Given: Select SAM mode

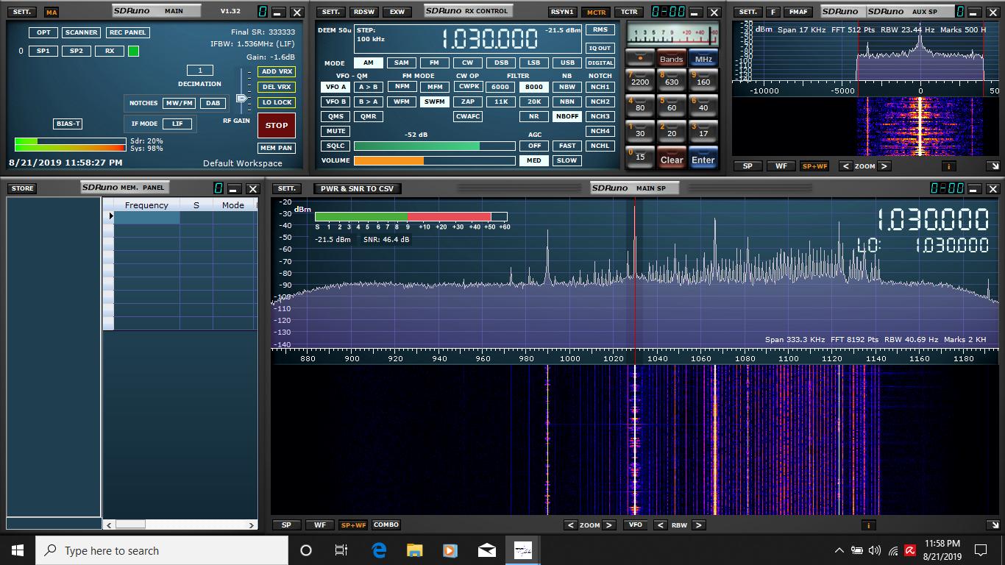Looking at the screenshot, I should [402, 63].
